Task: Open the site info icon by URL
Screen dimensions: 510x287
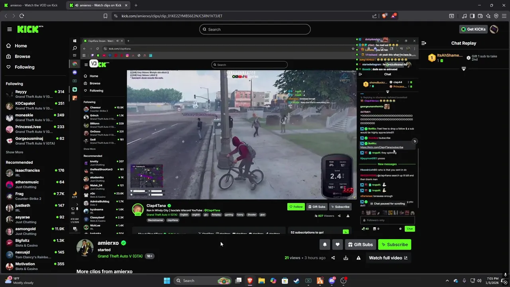Action: [x=116, y=16]
